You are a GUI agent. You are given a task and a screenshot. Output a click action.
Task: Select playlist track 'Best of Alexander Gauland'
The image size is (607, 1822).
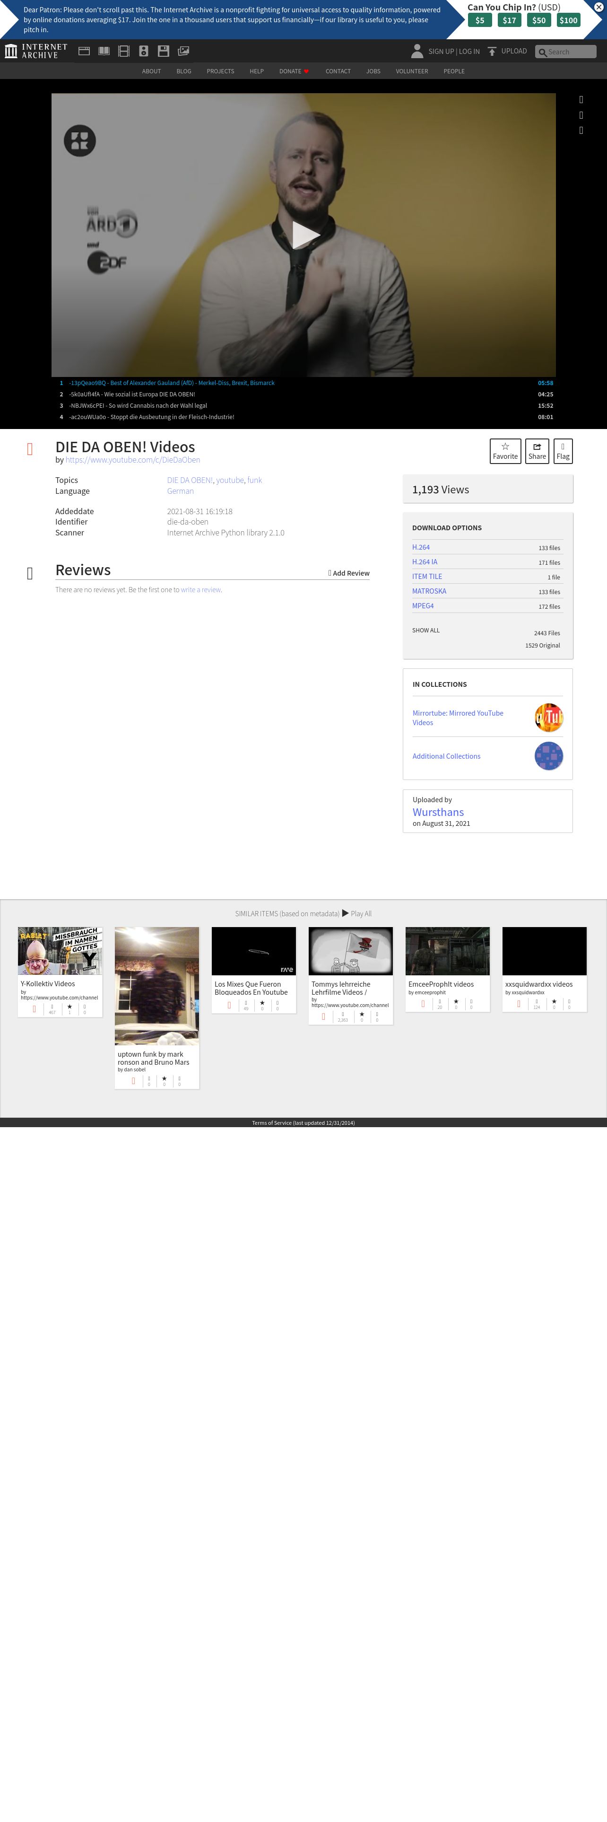(x=303, y=383)
